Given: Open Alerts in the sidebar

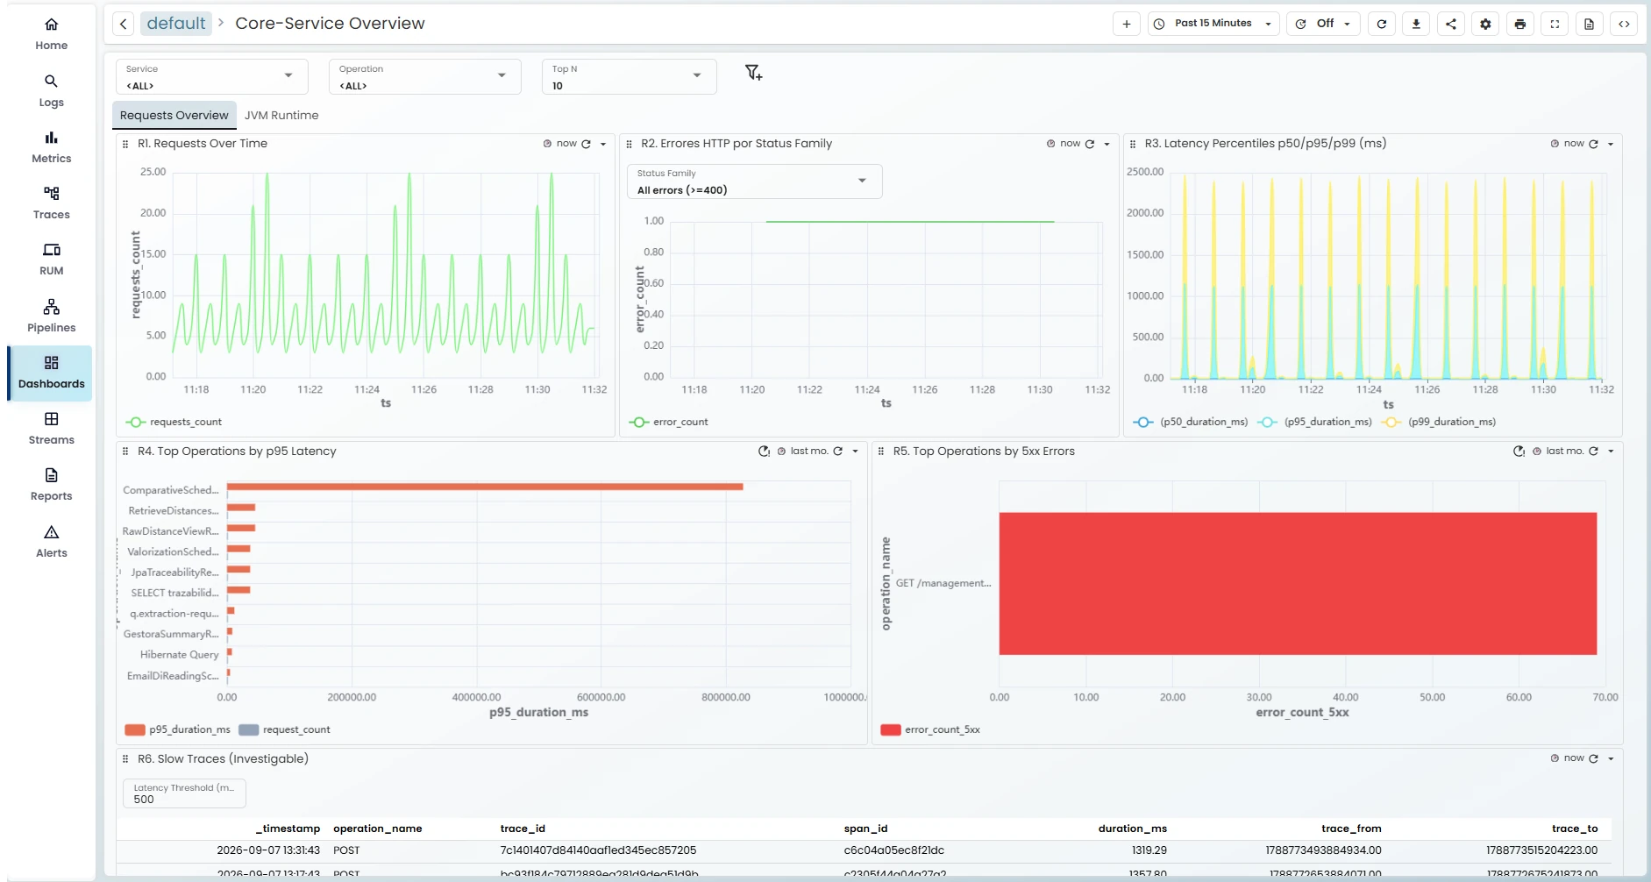Looking at the screenshot, I should 51,541.
